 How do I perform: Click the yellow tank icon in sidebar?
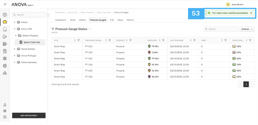pos(5,22)
